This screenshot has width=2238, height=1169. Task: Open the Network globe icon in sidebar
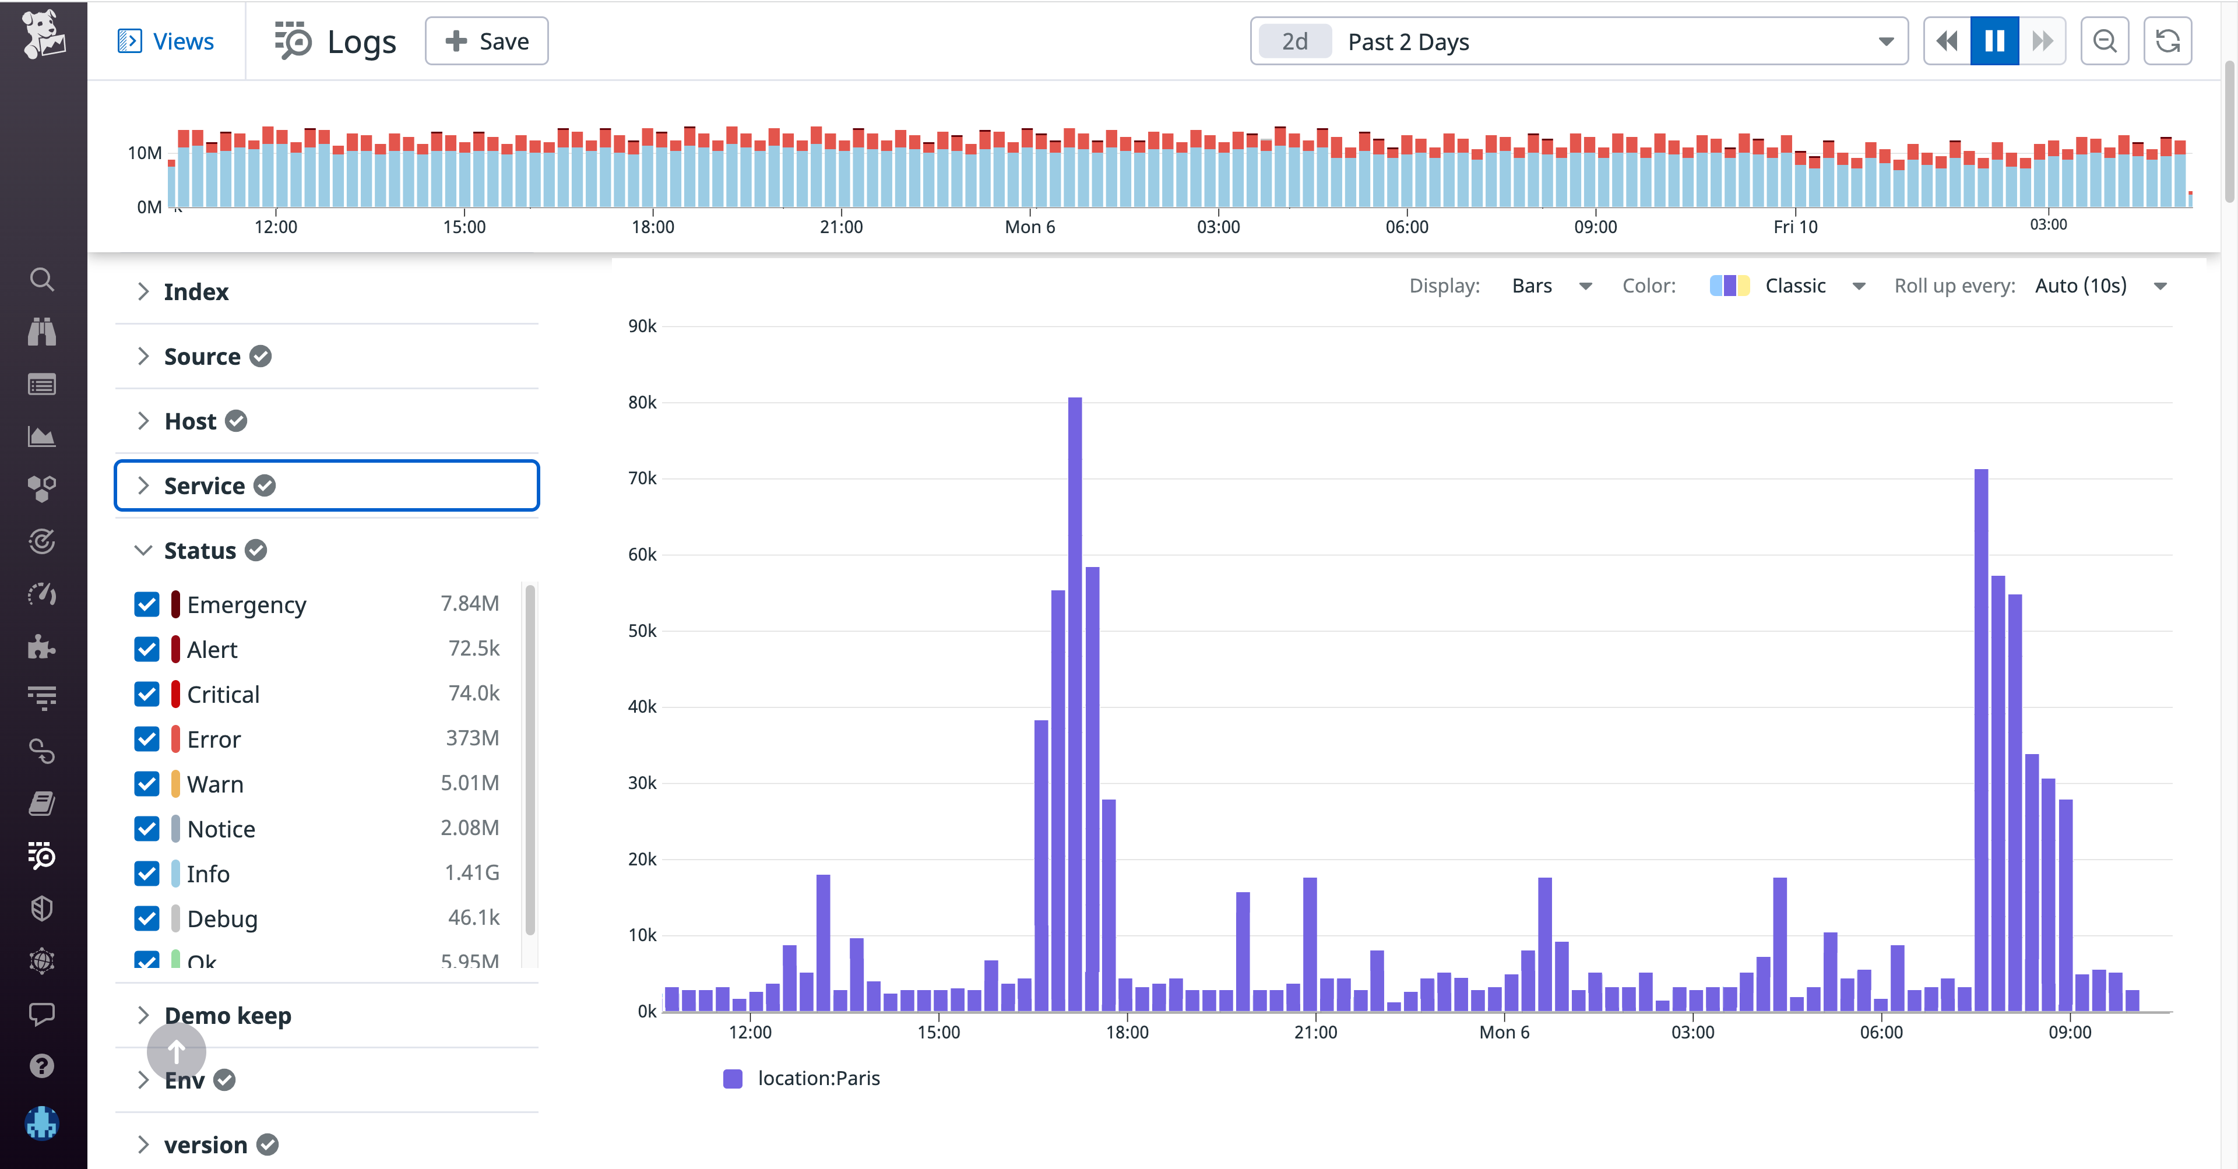42,960
